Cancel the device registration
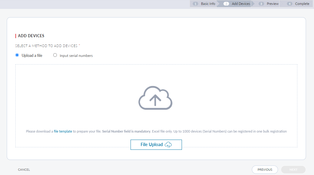Viewport: 314px width, 175px height. [24, 169]
